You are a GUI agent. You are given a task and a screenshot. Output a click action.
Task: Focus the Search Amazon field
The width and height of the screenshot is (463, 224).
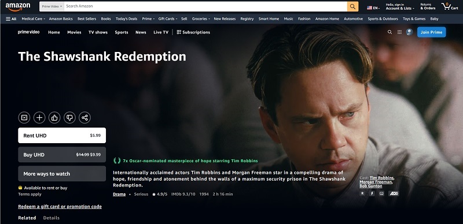205,6
